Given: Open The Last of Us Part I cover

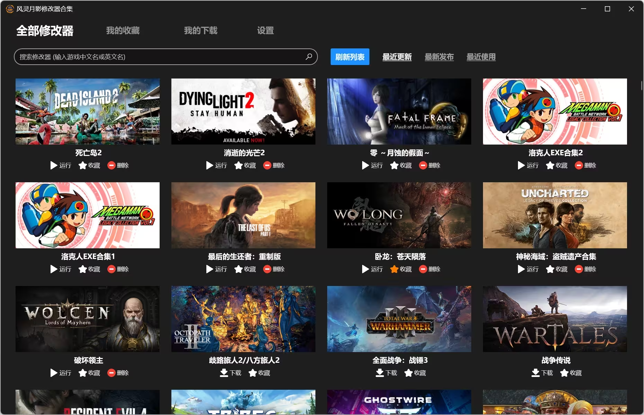Looking at the screenshot, I should coord(243,215).
